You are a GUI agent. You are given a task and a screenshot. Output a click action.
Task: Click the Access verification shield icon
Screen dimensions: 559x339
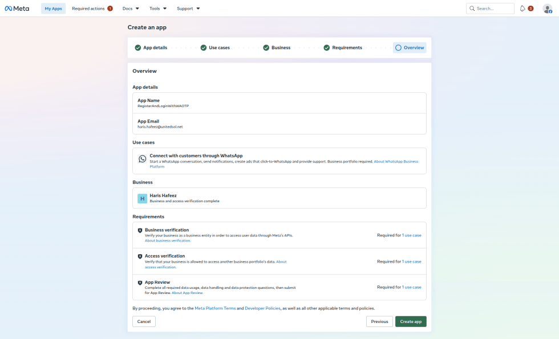tap(140, 256)
